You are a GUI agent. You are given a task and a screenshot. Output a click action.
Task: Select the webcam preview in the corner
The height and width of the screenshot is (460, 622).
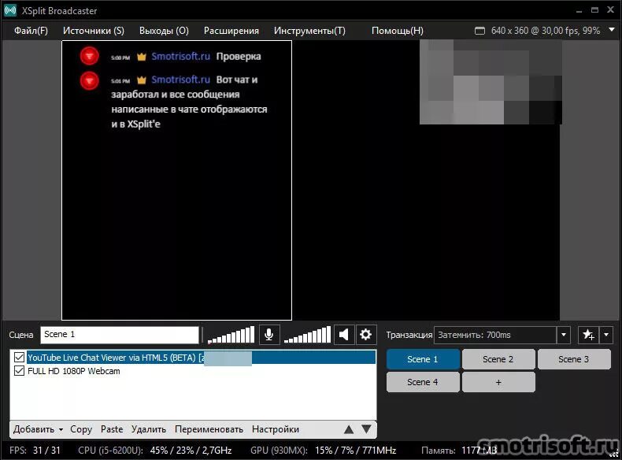[491, 82]
